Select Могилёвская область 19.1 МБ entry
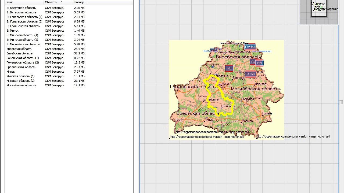Viewport: 344px width, 193px height. [x=46, y=85]
